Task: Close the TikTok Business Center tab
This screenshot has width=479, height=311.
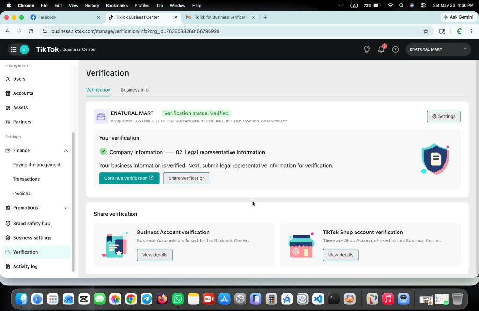Action: pyautogui.click(x=176, y=17)
